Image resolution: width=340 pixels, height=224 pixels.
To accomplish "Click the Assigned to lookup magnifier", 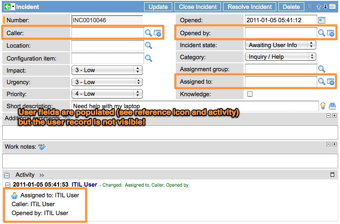I will (x=321, y=81).
